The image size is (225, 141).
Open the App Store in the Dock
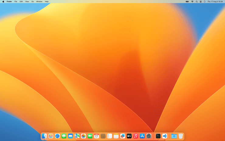click(x=142, y=136)
